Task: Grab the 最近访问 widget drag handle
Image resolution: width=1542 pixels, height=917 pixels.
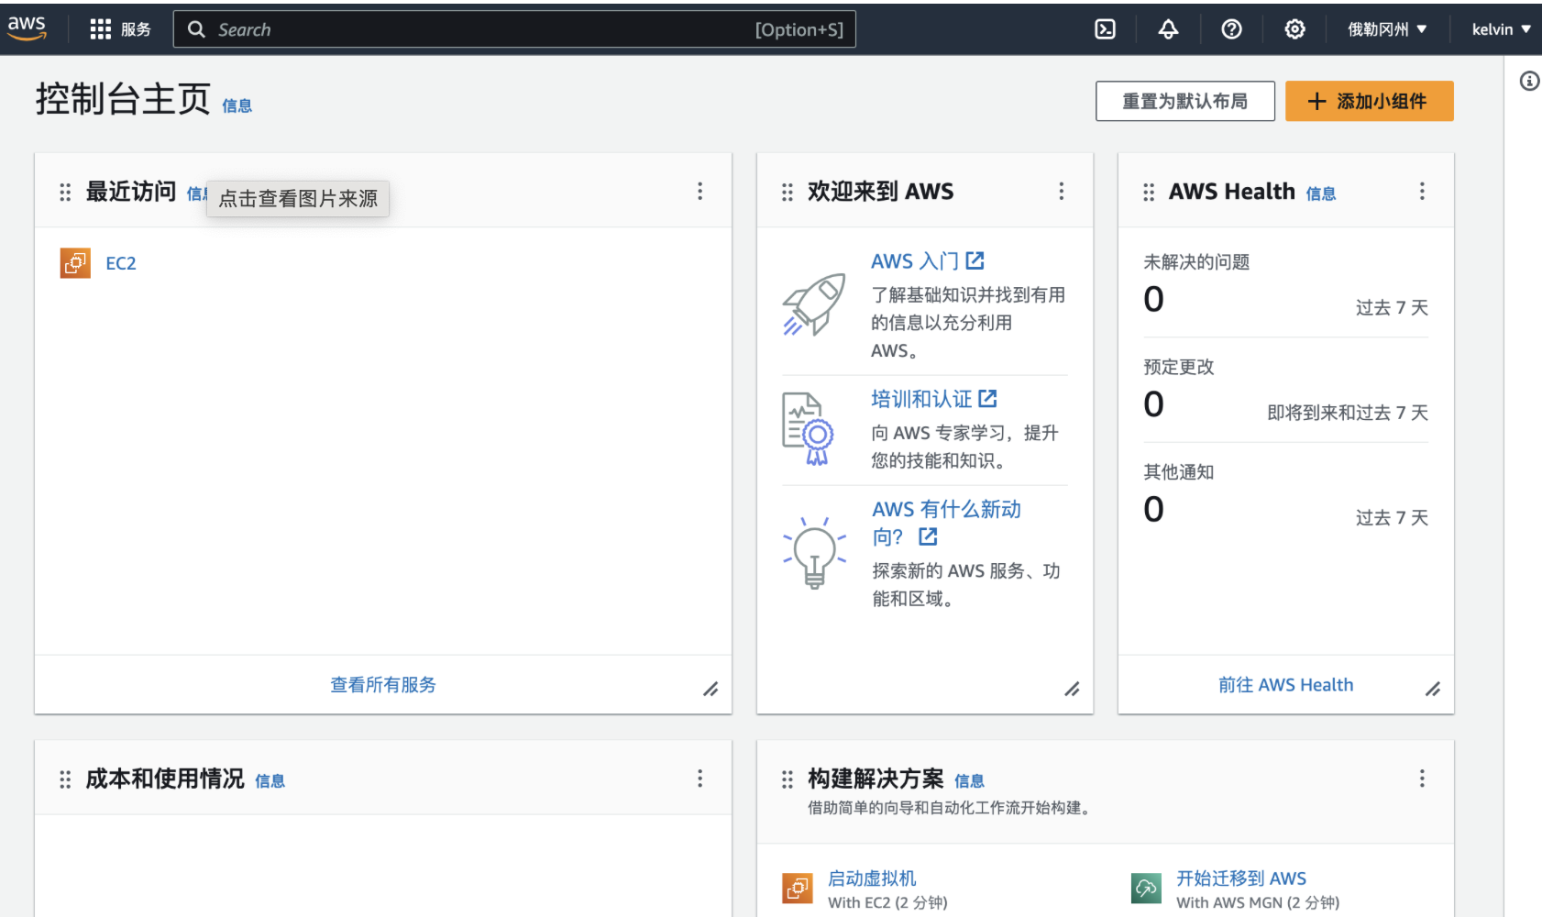Action: pos(65,192)
